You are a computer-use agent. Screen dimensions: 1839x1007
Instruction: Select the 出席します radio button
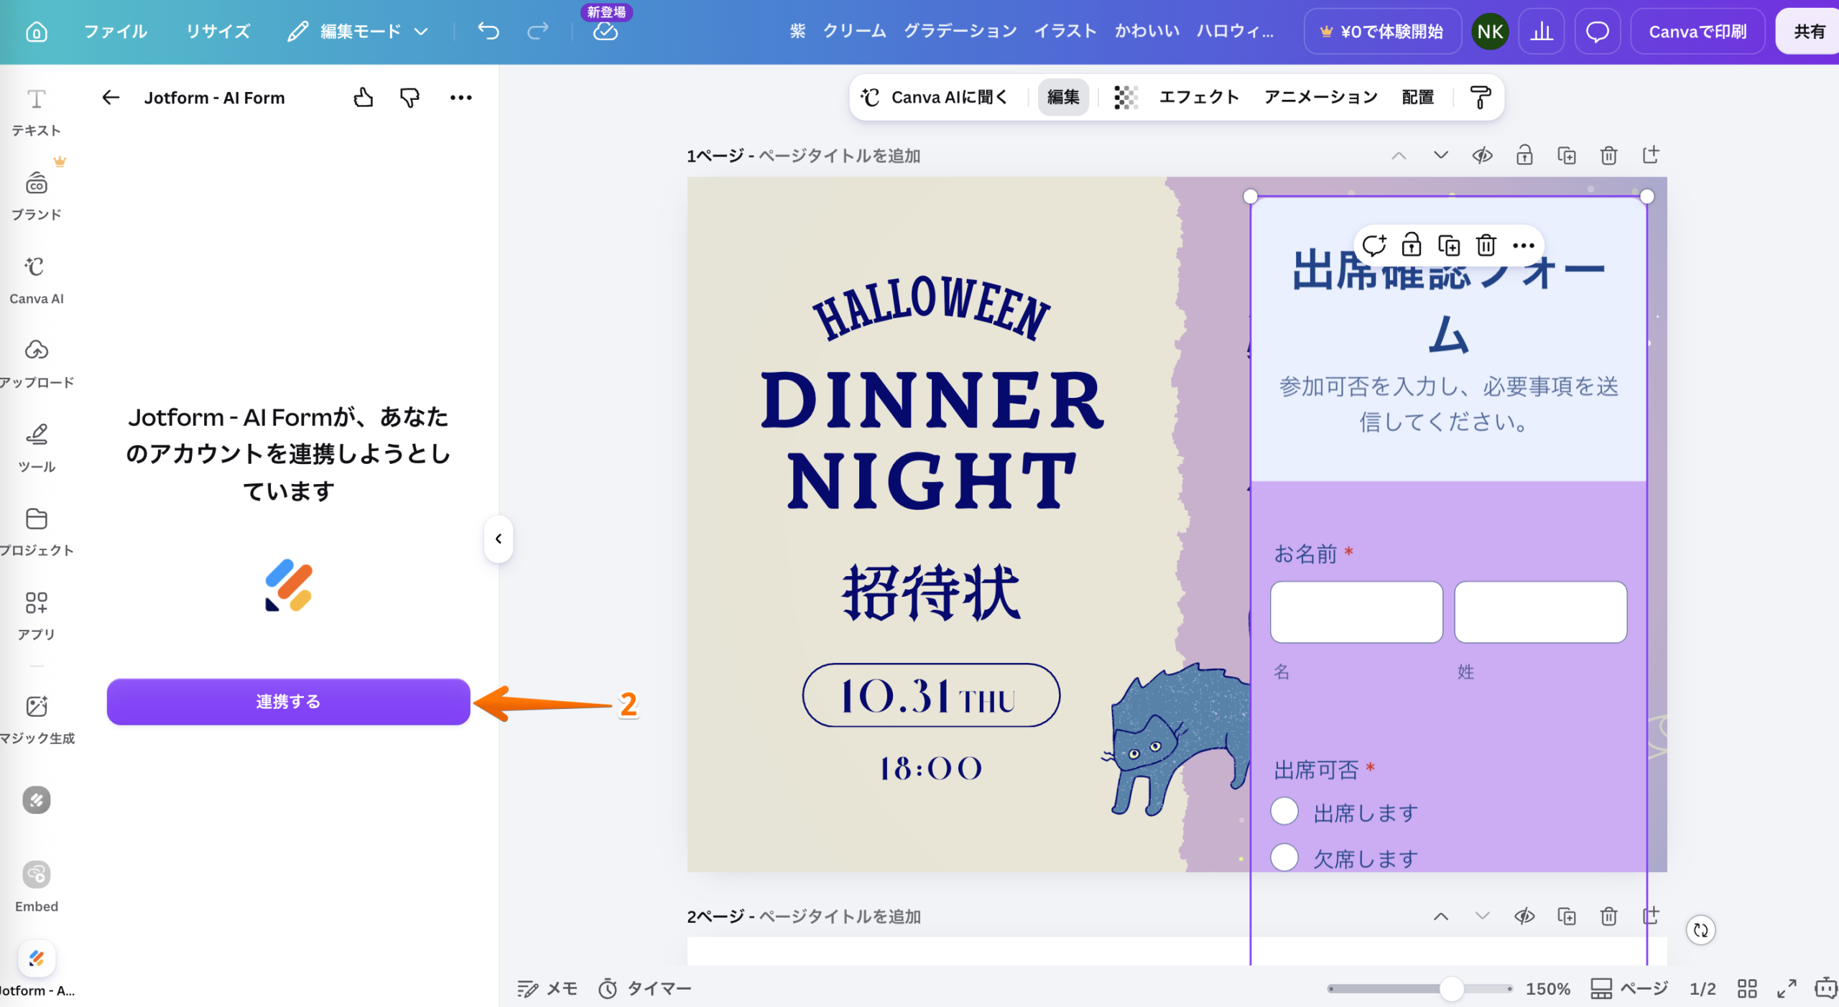(1284, 812)
